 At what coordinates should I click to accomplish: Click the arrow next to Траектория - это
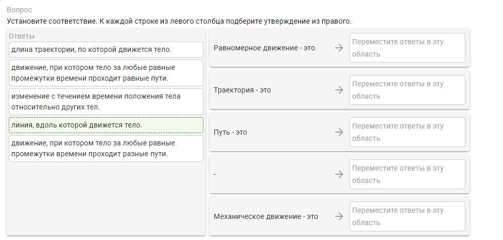pos(339,90)
